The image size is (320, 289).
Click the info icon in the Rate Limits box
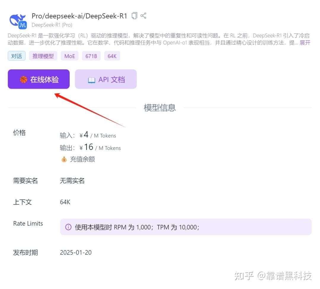coord(68,227)
